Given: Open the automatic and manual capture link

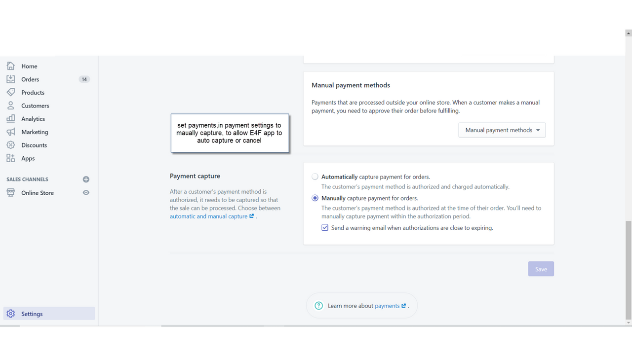Looking at the screenshot, I should (209, 216).
